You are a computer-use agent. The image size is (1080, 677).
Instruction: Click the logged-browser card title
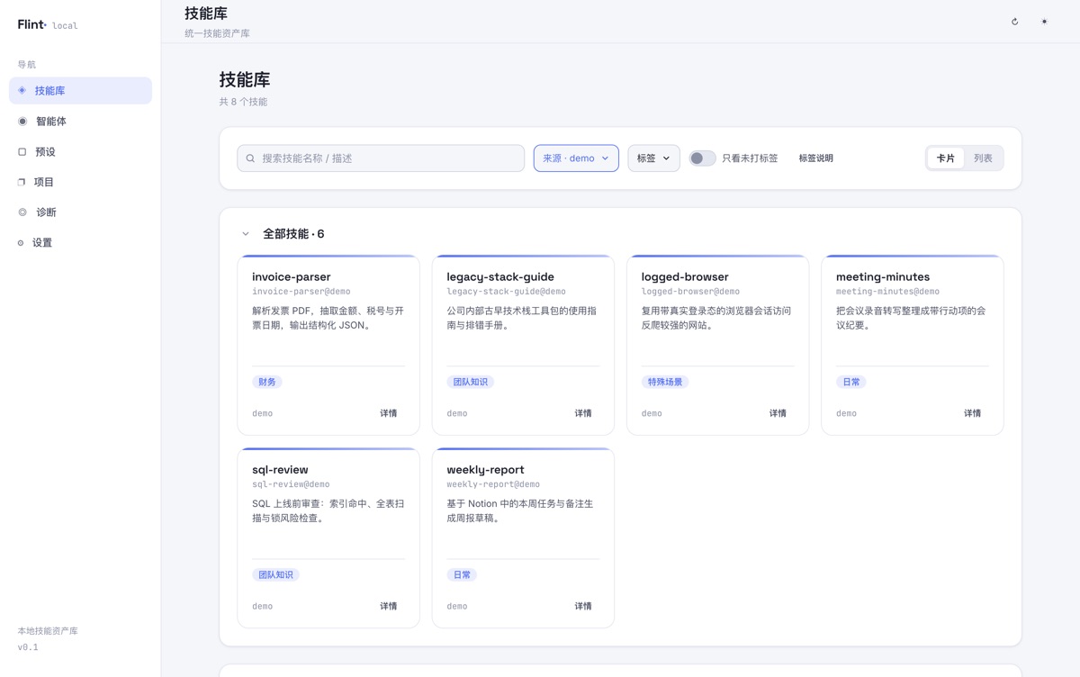point(685,276)
